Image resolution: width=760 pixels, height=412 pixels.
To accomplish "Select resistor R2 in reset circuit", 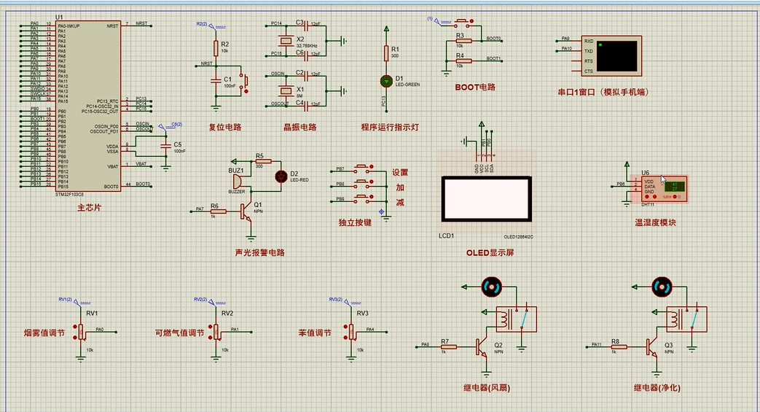I will pos(216,48).
